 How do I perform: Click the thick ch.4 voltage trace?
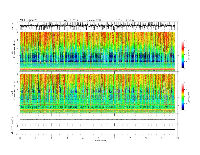click(97, 130)
